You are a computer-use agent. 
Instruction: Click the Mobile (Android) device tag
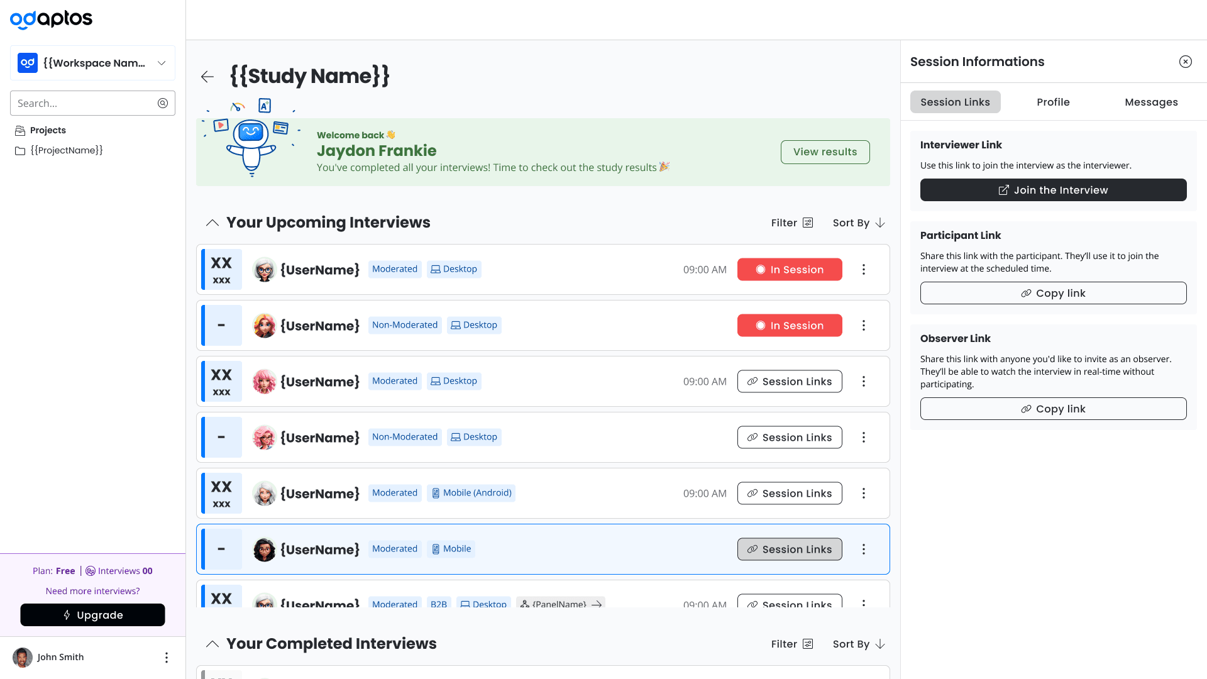click(471, 494)
